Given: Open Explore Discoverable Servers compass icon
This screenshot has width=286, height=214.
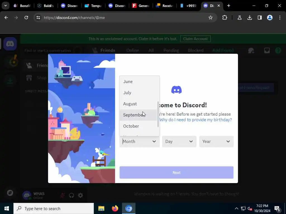Looking at the screenshot, I should pyautogui.click(x=10, y=193).
